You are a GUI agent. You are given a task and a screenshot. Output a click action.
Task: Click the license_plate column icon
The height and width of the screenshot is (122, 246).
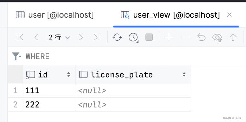point(83,74)
